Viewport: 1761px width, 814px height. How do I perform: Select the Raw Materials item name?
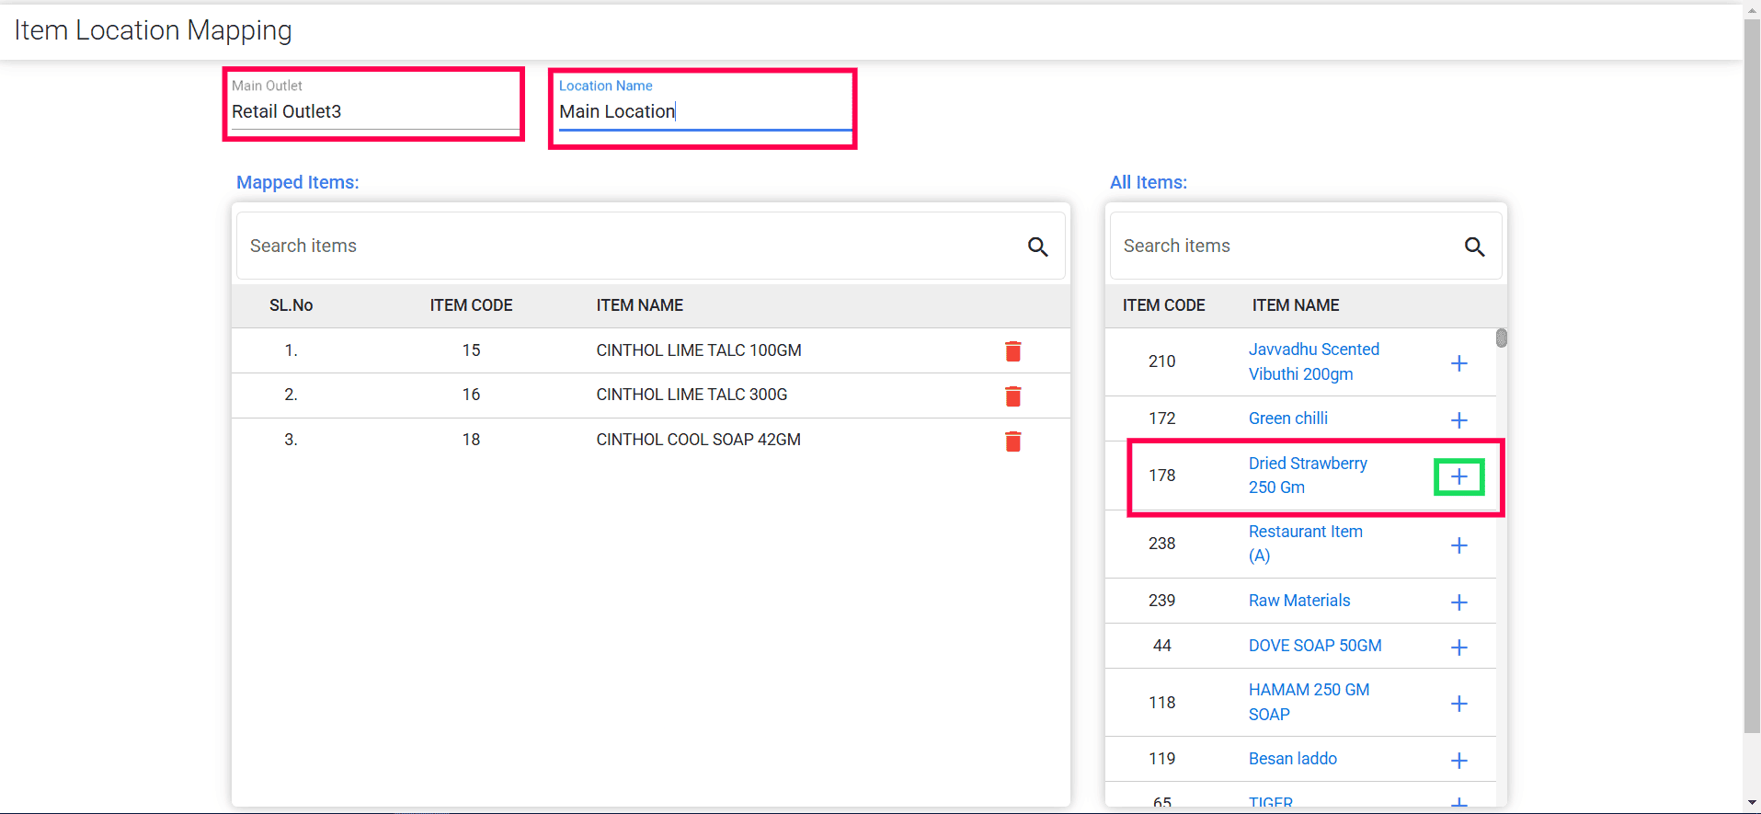click(x=1298, y=601)
